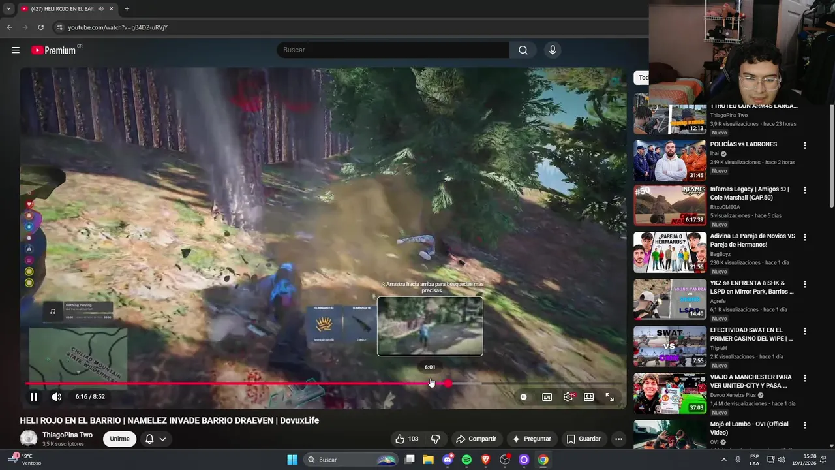Toggle autoplay switch in the player

coord(524,397)
